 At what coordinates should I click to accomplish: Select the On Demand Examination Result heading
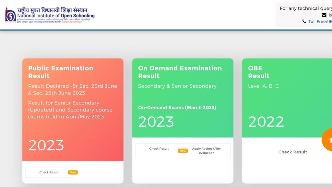pyautogui.click(x=180, y=72)
